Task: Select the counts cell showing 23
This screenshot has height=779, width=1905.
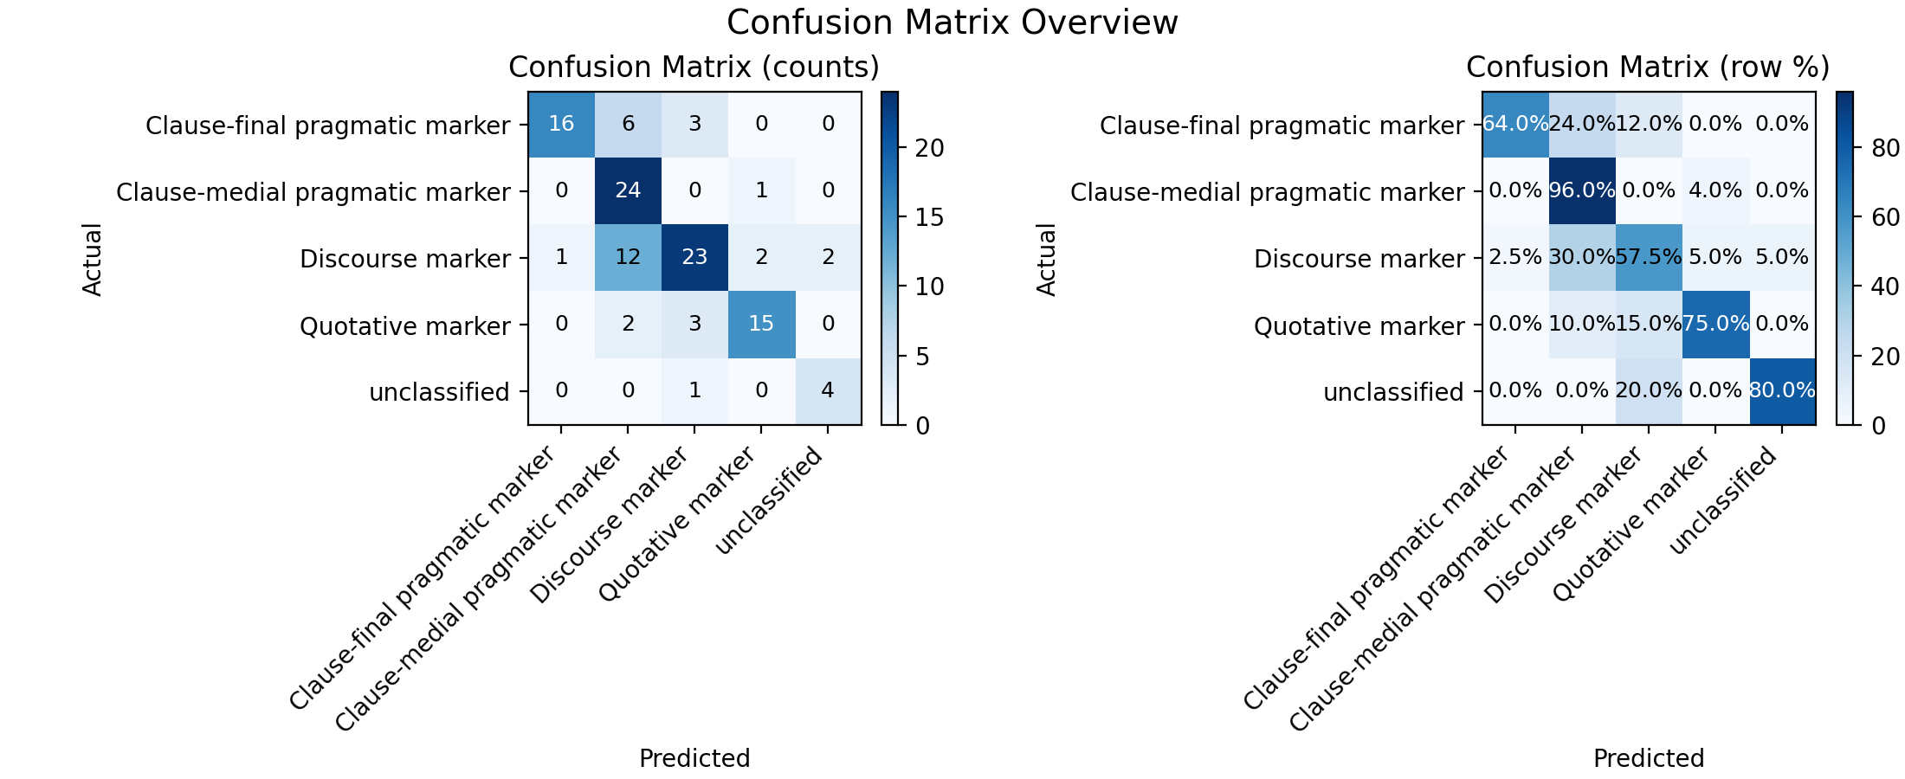Action: coord(694,257)
